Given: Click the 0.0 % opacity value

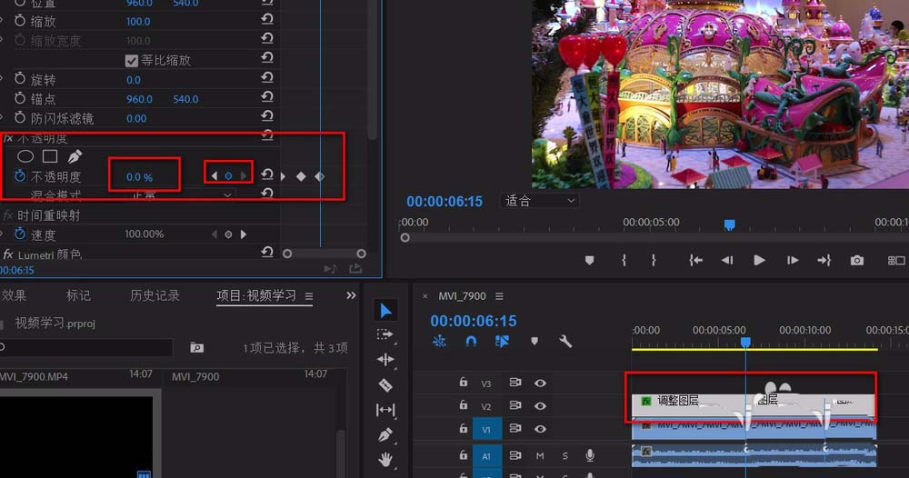Looking at the screenshot, I should [139, 177].
